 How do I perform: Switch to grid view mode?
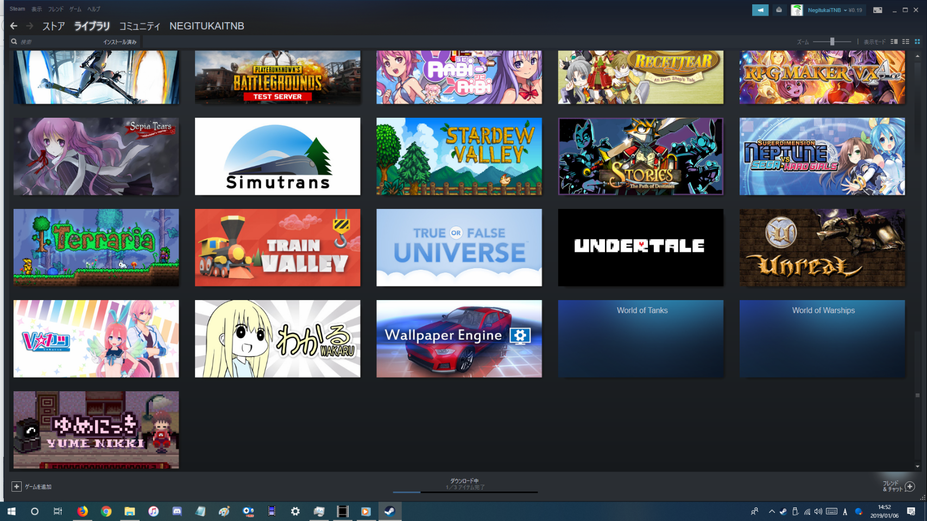tap(917, 42)
